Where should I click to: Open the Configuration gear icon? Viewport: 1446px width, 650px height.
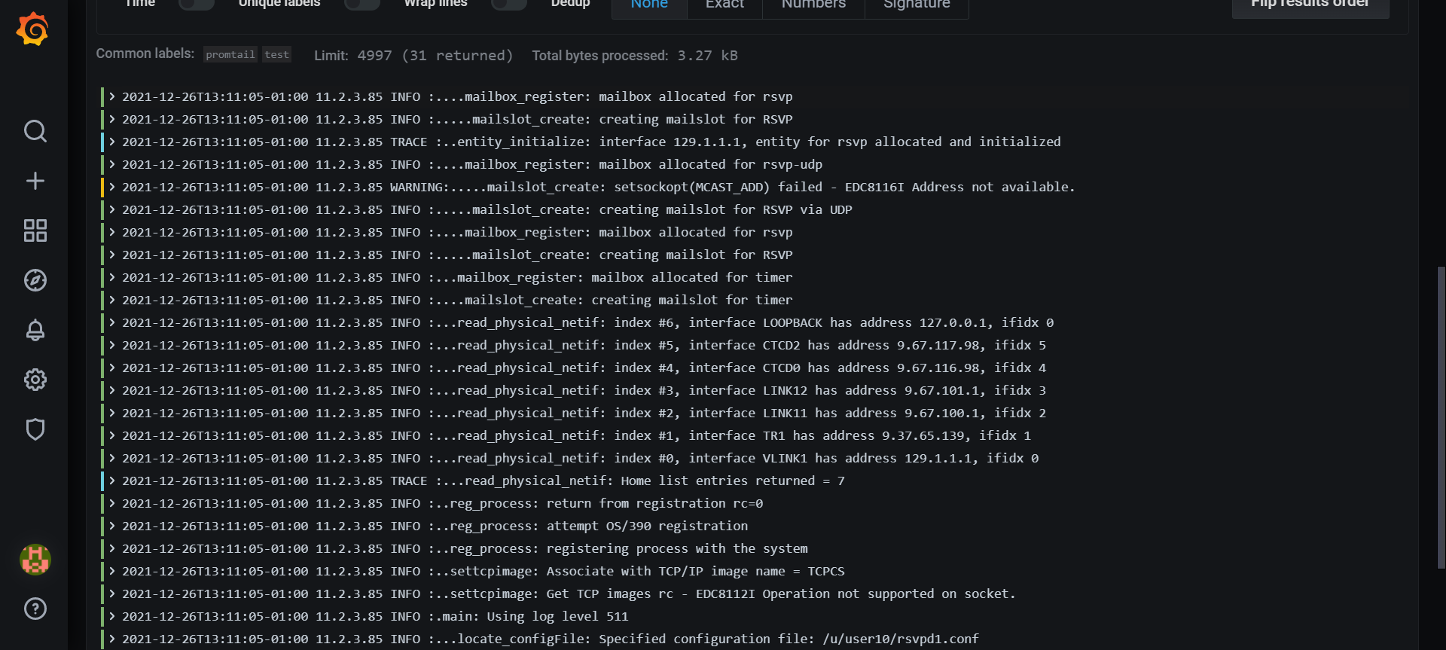(35, 380)
